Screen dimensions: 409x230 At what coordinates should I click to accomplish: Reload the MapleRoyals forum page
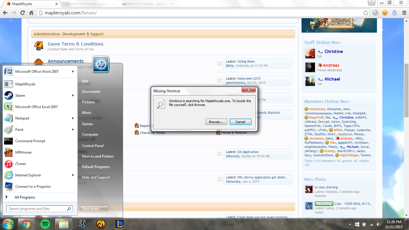22,13
